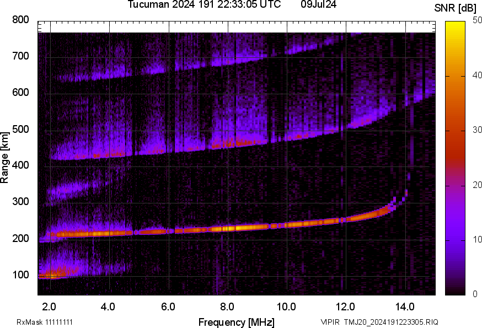Click the y-axis tick label '200'

20,238
